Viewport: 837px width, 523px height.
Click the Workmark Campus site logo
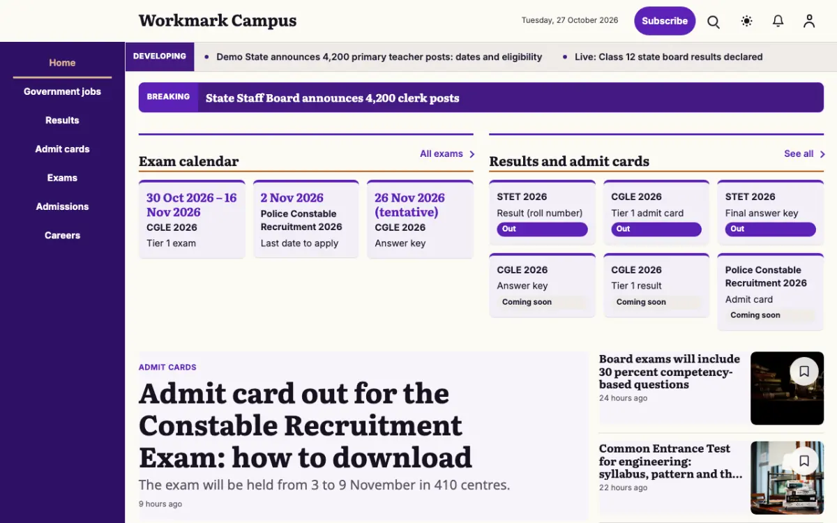click(218, 21)
